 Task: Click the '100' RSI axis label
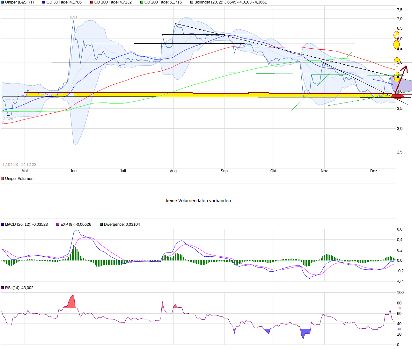click(400, 293)
